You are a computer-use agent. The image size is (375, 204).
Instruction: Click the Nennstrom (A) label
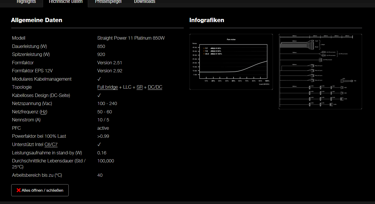[x=26, y=120]
